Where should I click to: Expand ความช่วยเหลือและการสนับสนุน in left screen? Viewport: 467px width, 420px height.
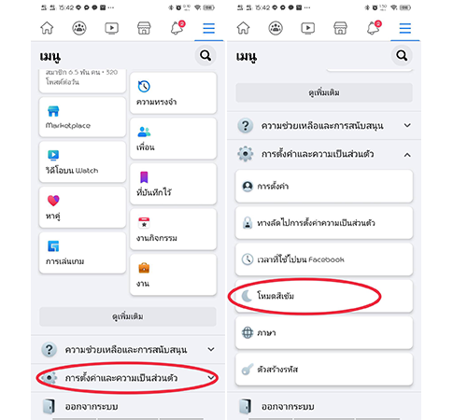click(128, 349)
